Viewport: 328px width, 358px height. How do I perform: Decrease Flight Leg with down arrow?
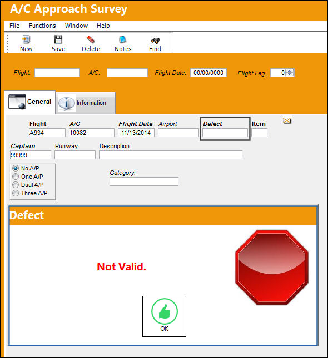290,74
